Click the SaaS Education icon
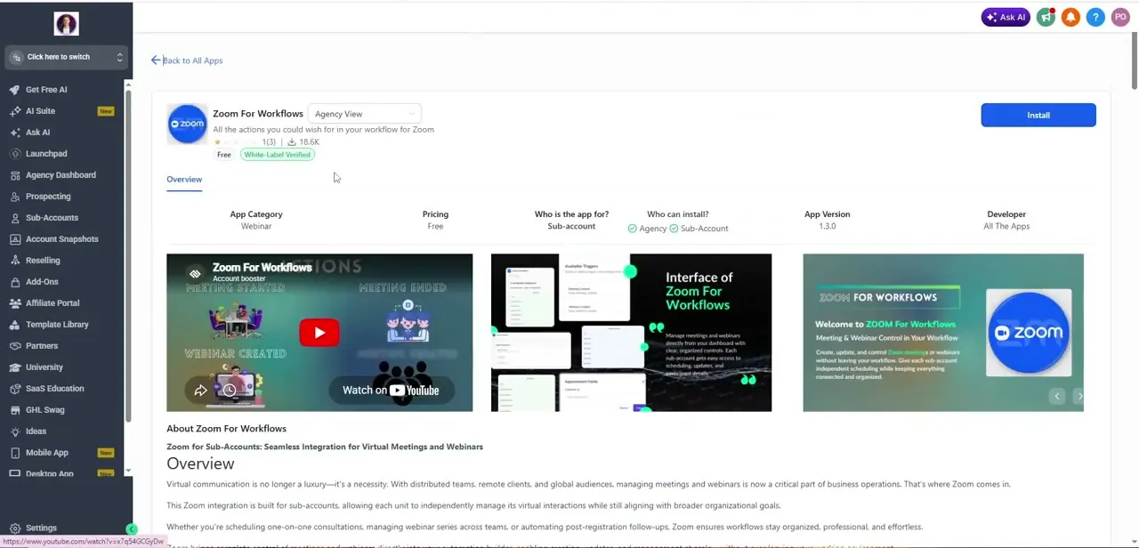1139x548 pixels. click(x=15, y=389)
